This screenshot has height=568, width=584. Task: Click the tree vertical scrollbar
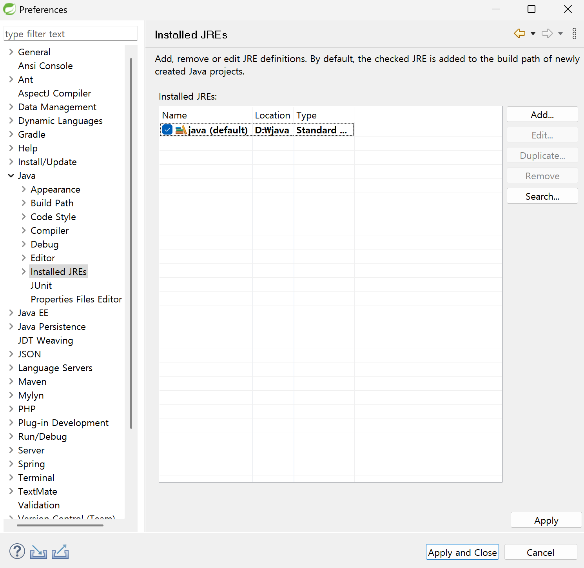(x=131, y=243)
